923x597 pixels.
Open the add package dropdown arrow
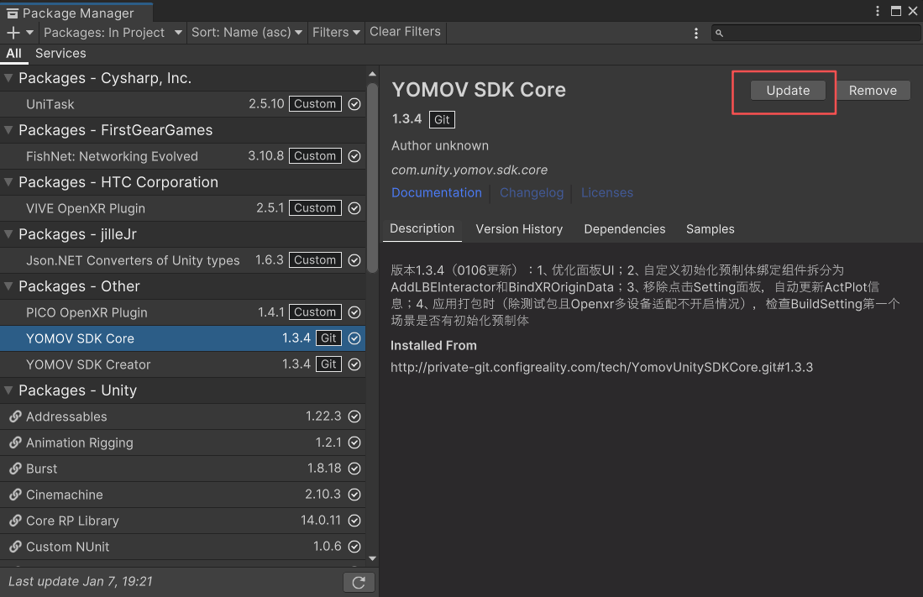(29, 33)
